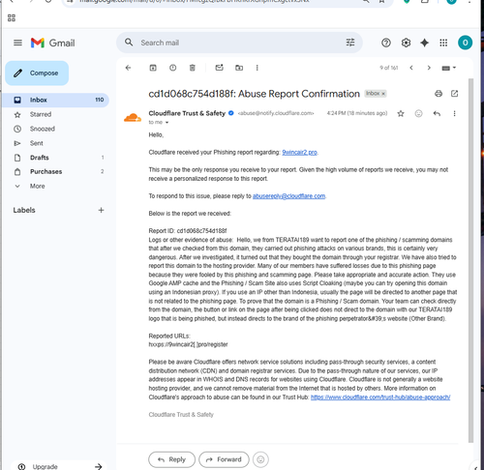Viewport: 484px width, 470px height.
Task: Open the toolbar more options menu
Action: pos(257,68)
